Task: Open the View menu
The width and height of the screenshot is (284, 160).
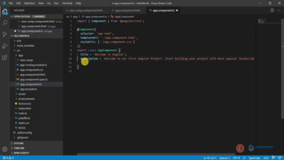Action: (x=41, y=3)
